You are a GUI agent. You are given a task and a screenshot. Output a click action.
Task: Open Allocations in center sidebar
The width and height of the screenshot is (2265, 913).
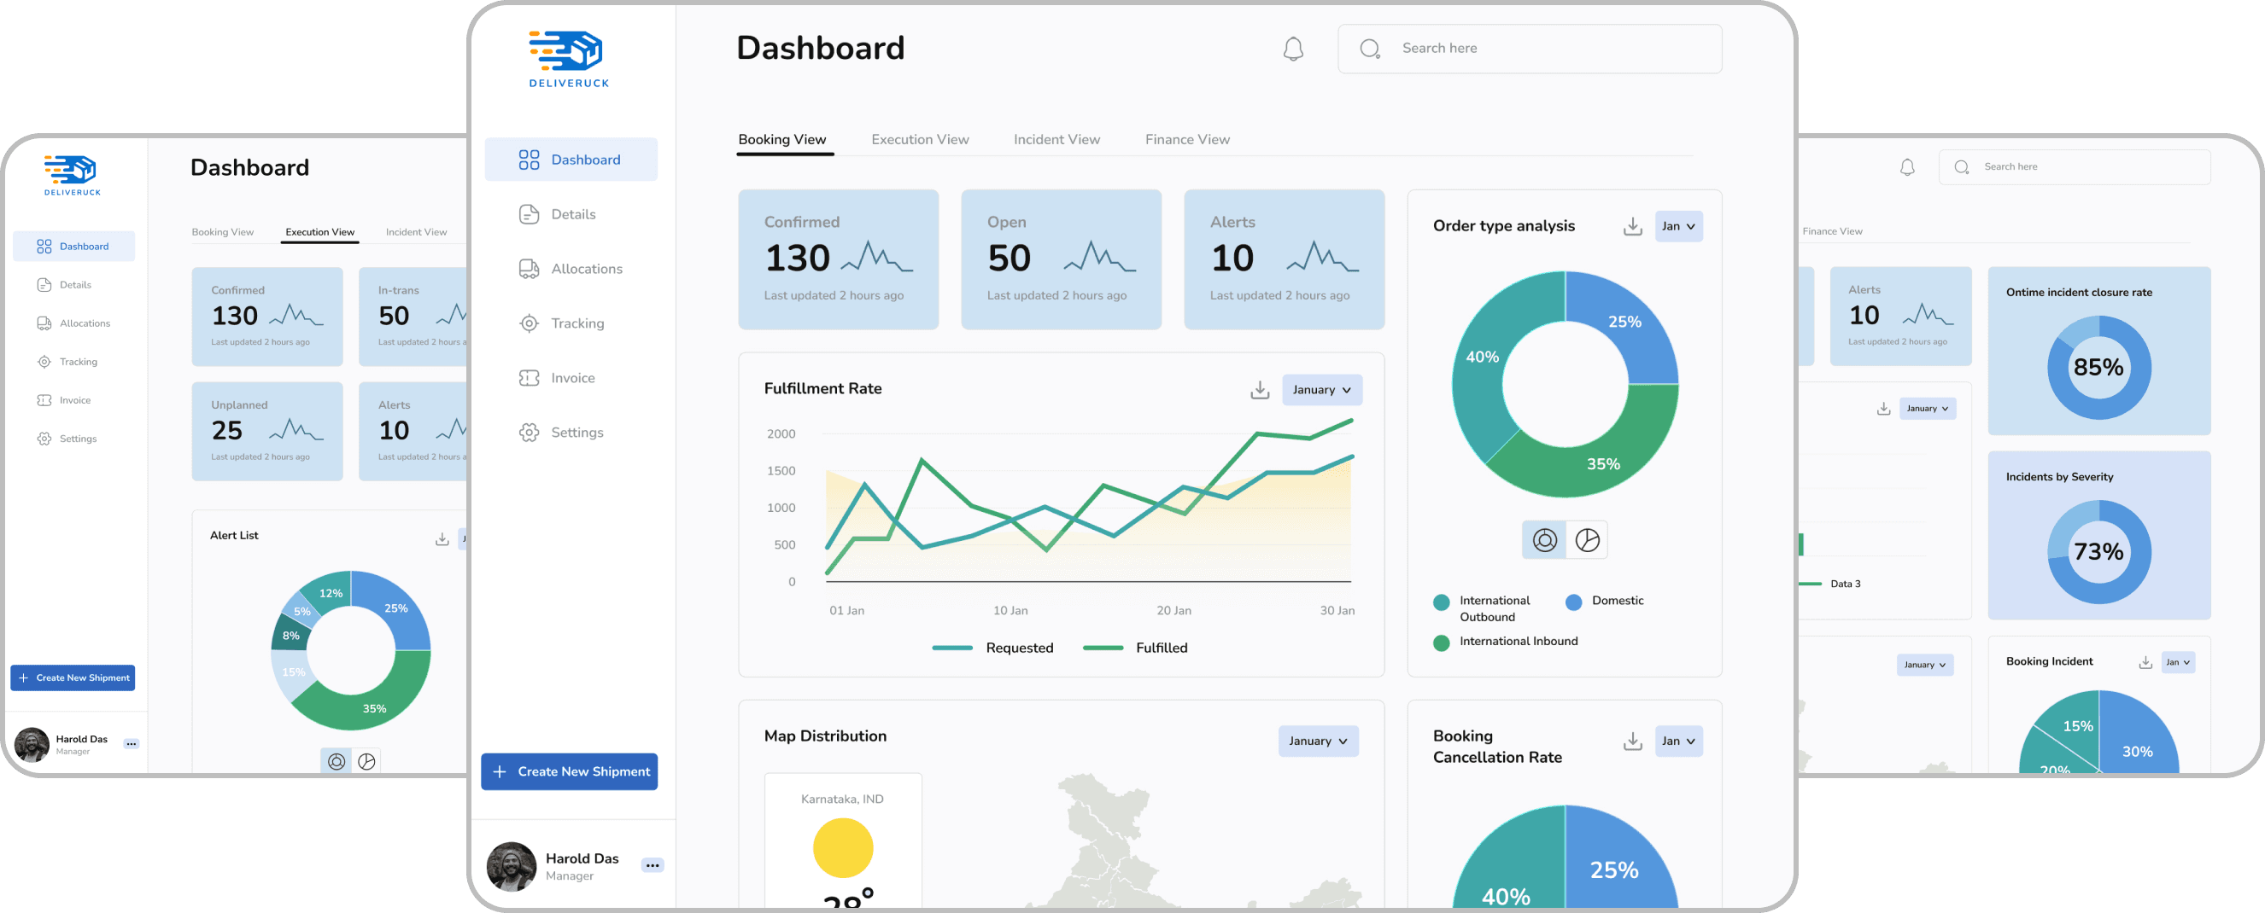571,269
